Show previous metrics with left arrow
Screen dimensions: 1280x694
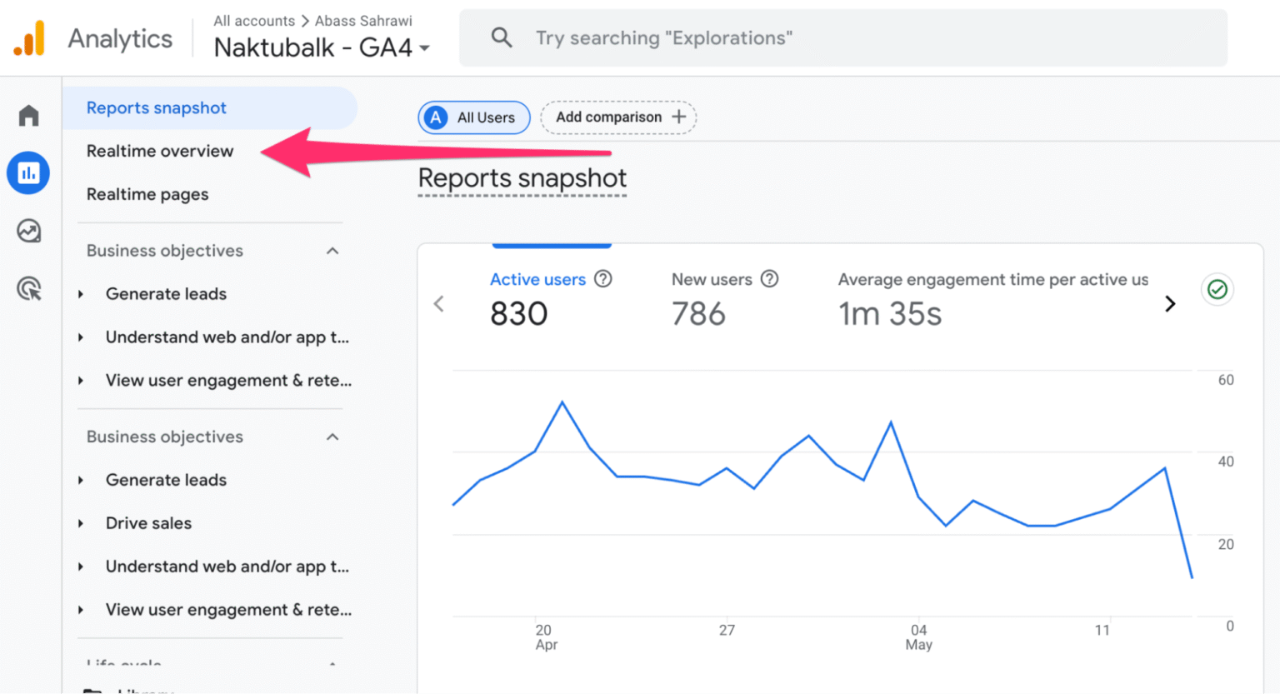point(439,304)
